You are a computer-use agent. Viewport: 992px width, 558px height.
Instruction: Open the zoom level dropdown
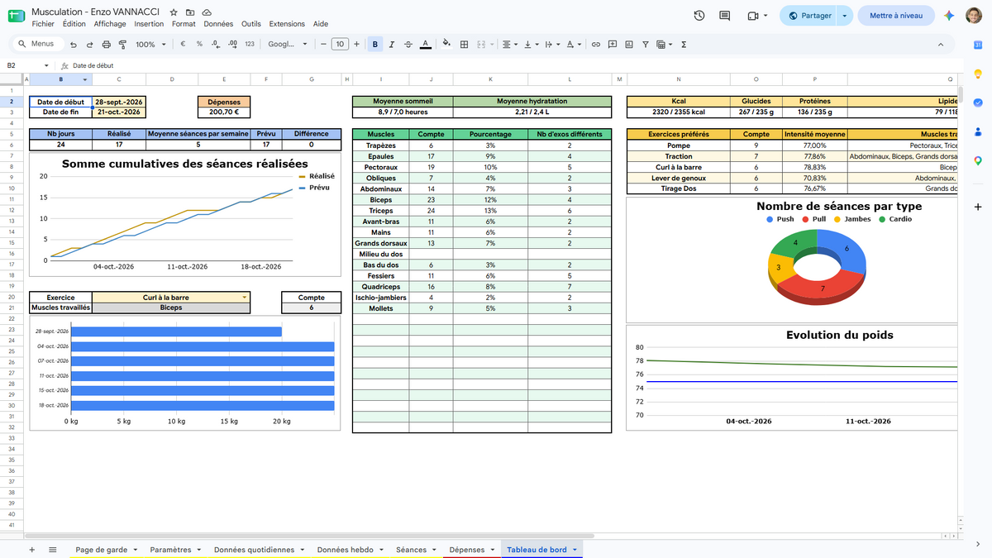150,45
